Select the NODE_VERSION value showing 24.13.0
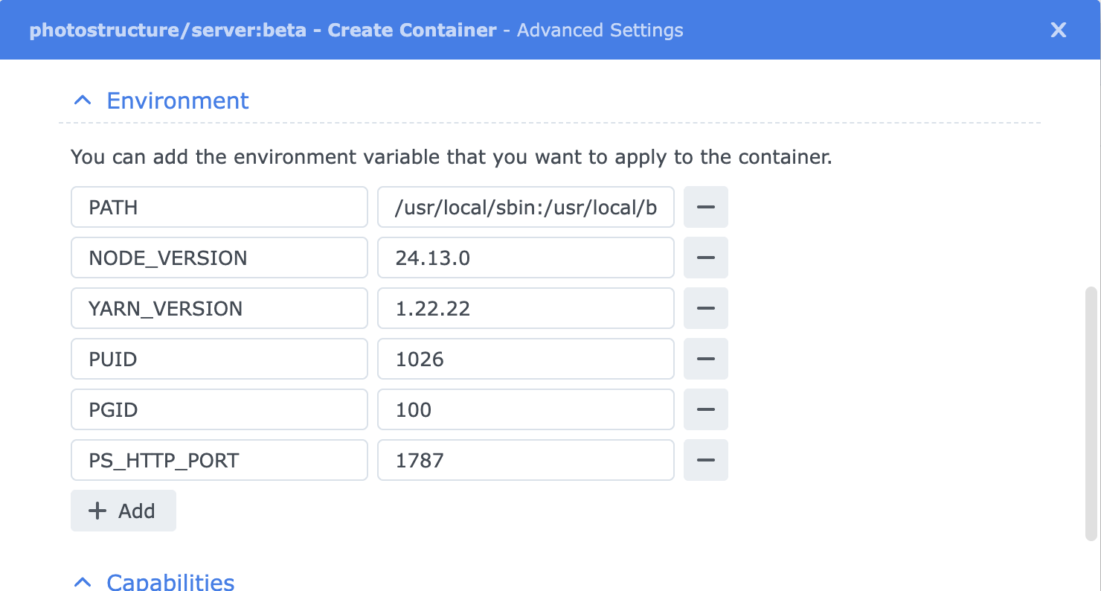 click(x=524, y=258)
